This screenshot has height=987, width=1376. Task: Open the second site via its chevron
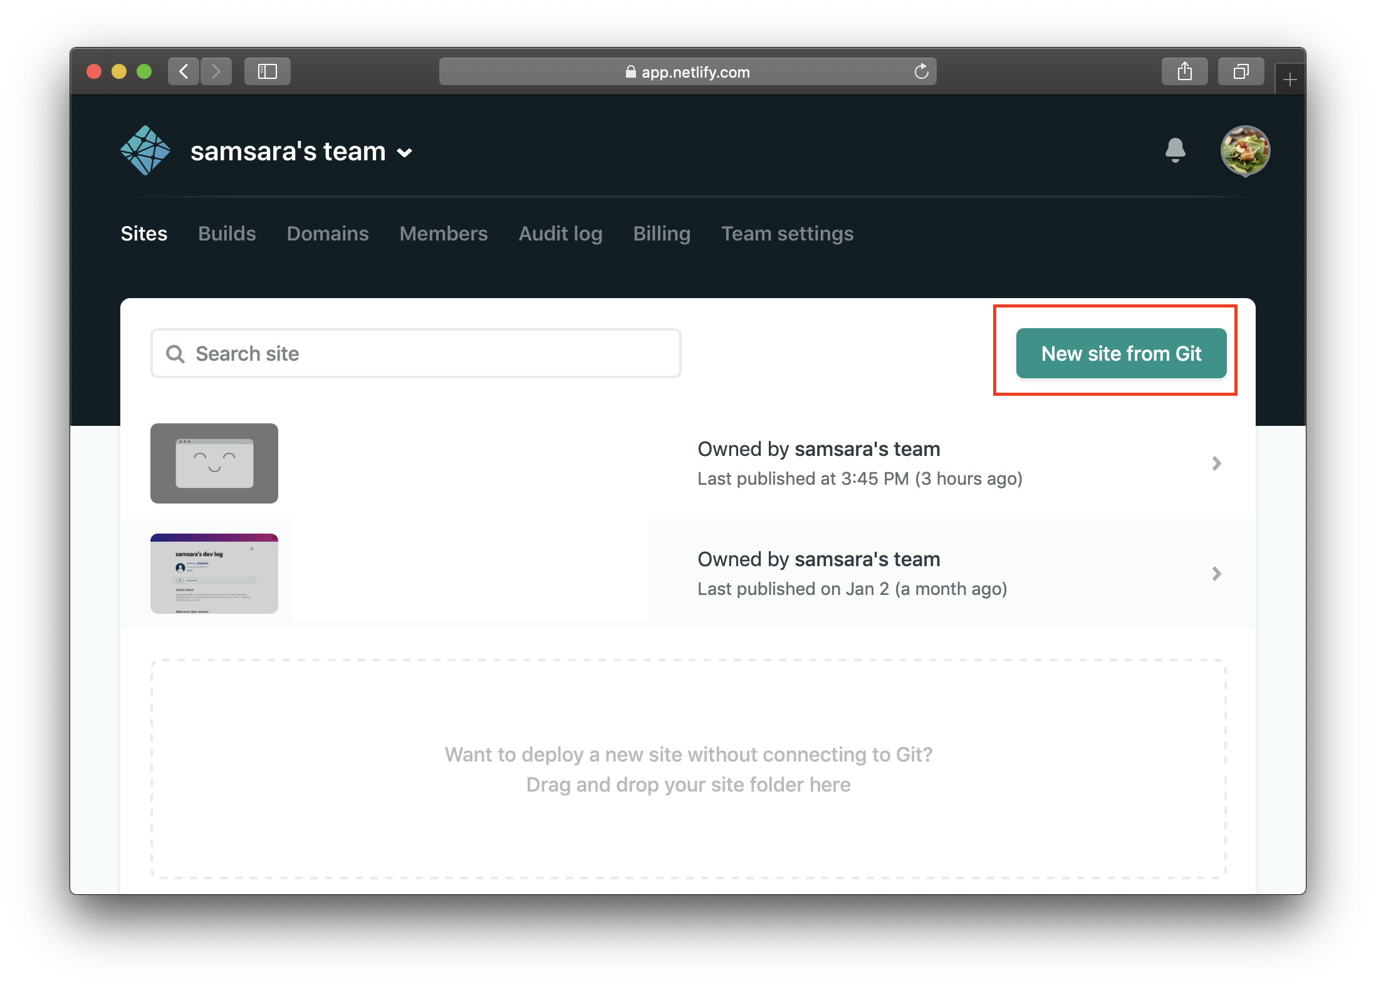click(1216, 574)
